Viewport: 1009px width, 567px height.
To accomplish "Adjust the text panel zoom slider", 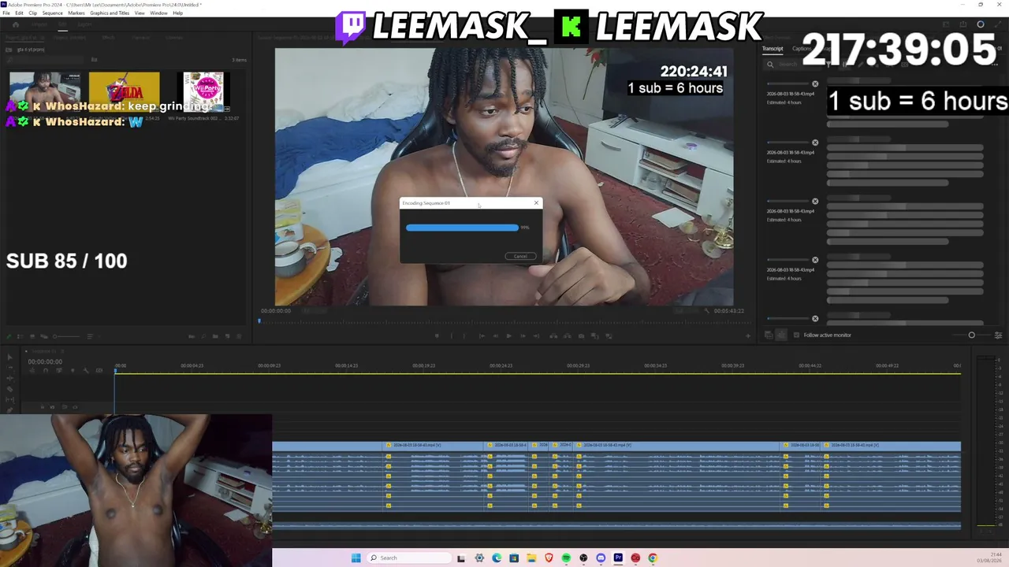I will 971,335.
